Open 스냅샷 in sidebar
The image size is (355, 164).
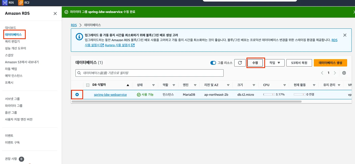pos(9,55)
